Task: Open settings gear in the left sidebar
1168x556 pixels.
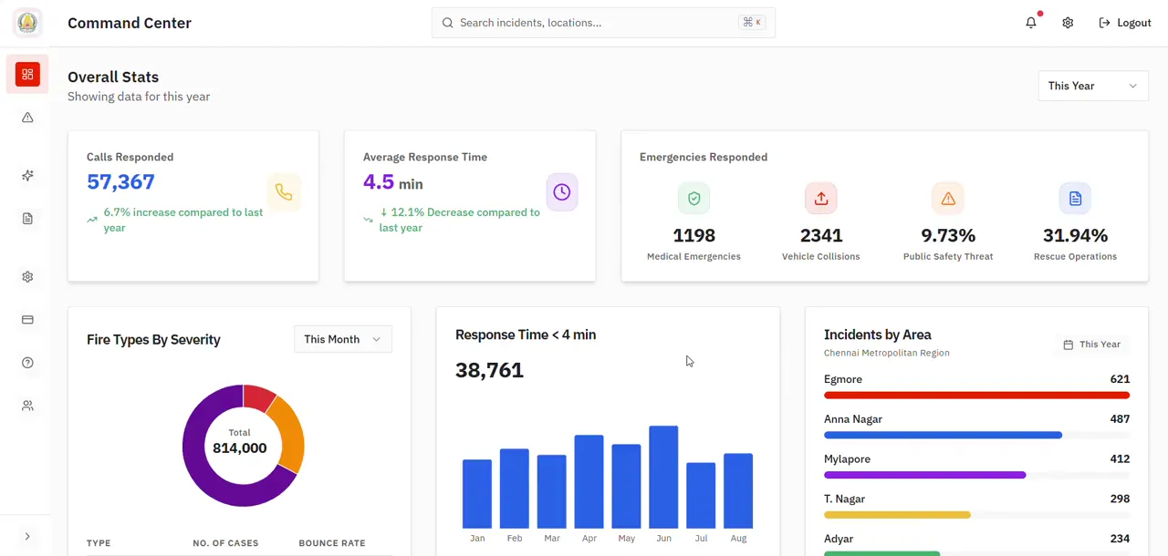Action: (27, 277)
